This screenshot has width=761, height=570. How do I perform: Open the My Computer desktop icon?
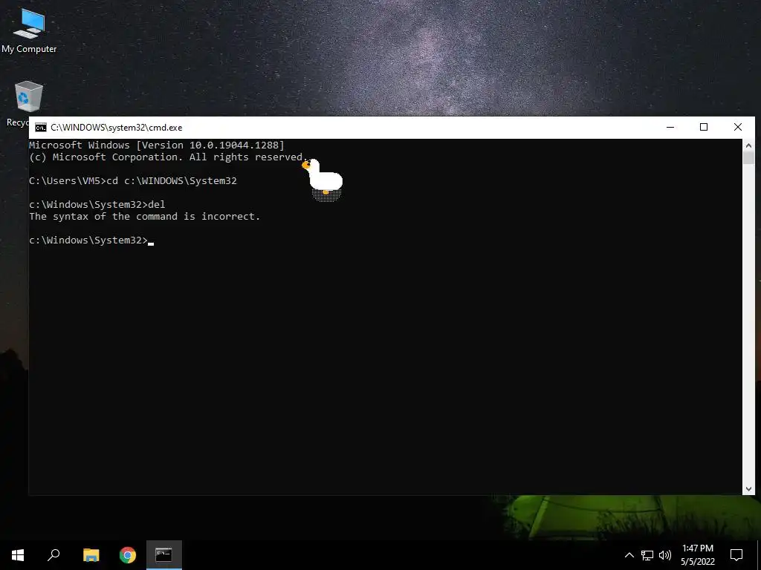[x=29, y=30]
